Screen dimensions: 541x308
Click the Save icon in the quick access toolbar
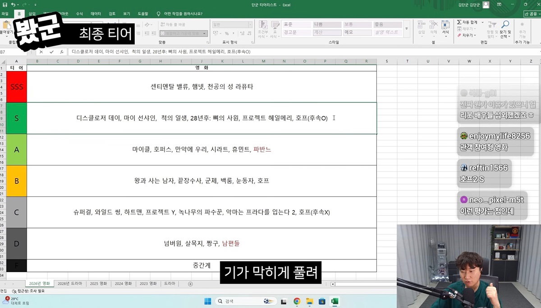(5, 4)
